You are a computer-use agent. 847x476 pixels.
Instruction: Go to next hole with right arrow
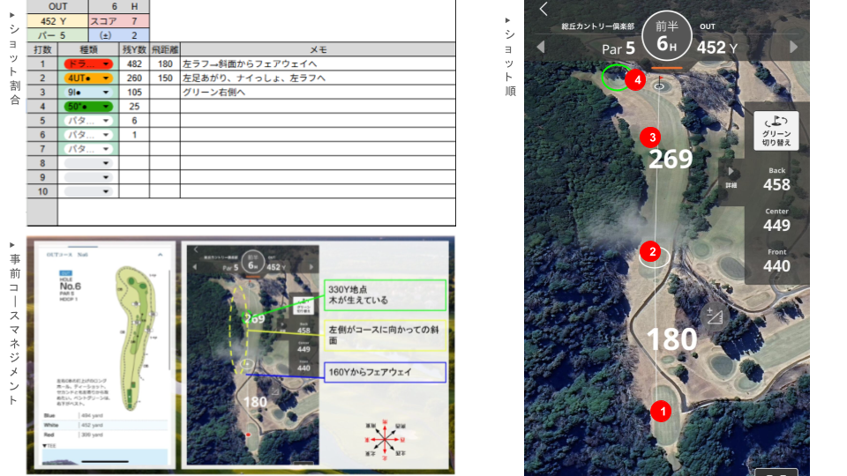793,47
